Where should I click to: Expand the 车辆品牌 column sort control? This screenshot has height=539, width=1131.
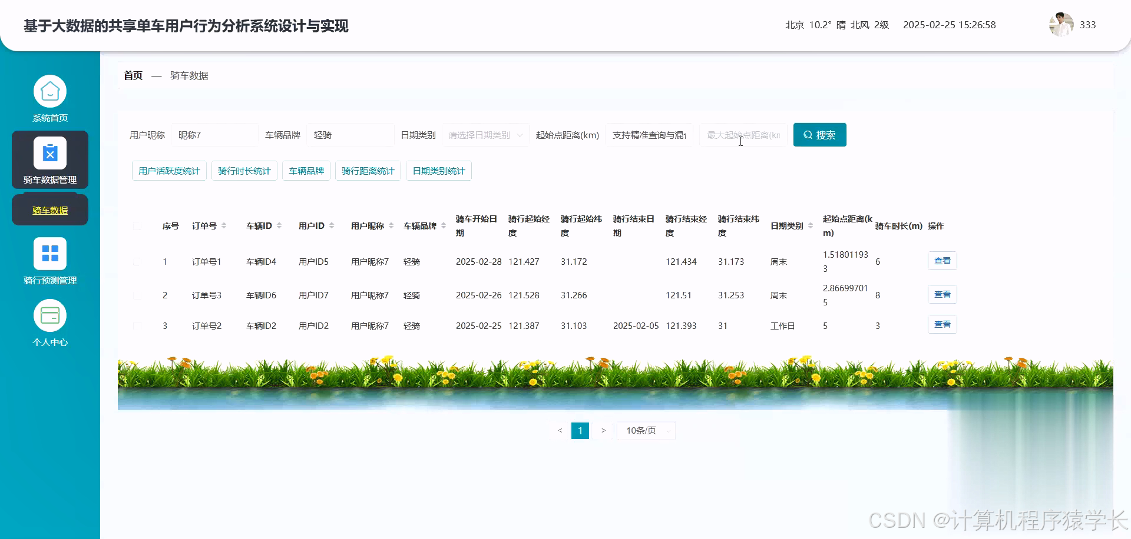pyautogui.click(x=444, y=225)
